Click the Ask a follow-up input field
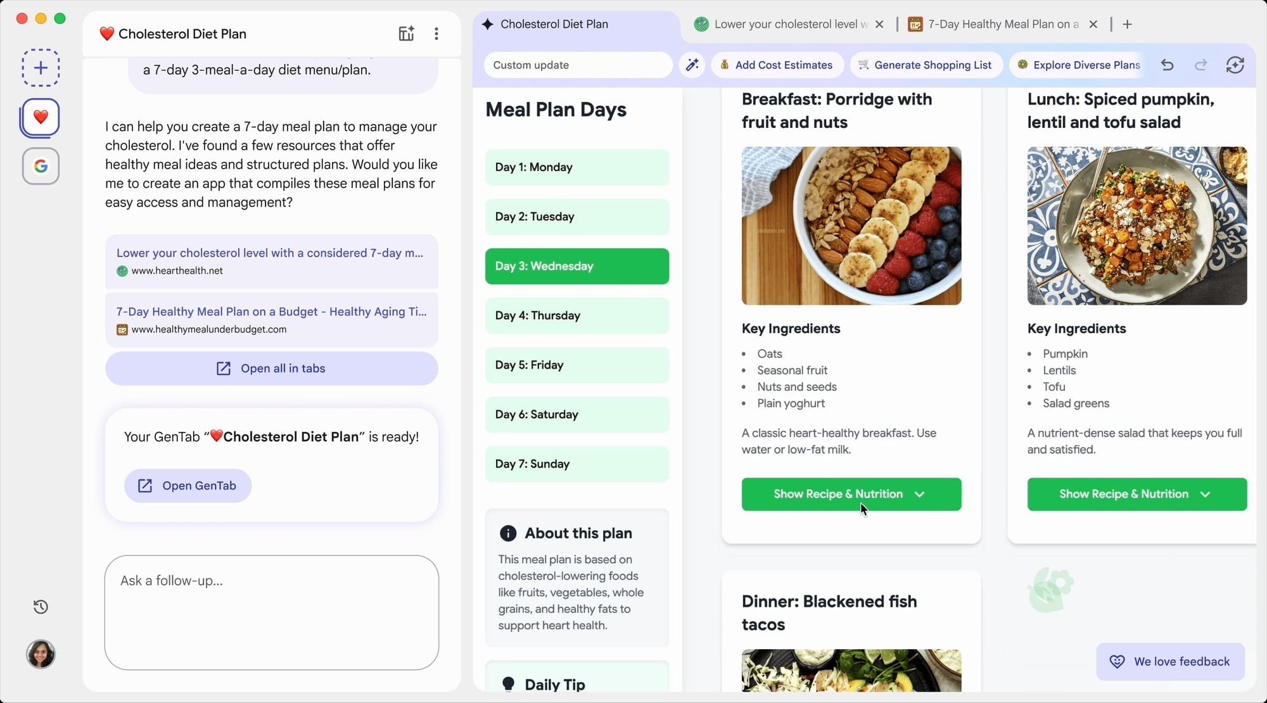 click(x=272, y=612)
